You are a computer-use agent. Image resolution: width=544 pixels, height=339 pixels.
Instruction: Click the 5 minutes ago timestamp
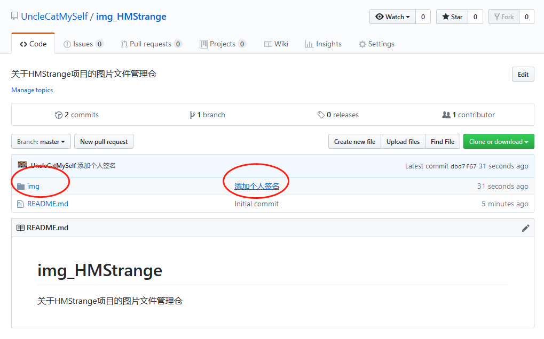[x=505, y=204]
